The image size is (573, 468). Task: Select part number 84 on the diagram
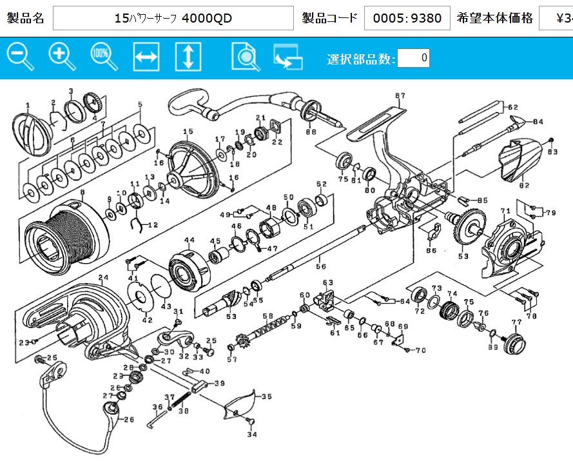[538, 122]
